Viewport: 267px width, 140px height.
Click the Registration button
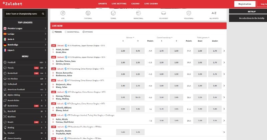[x=245, y=4]
